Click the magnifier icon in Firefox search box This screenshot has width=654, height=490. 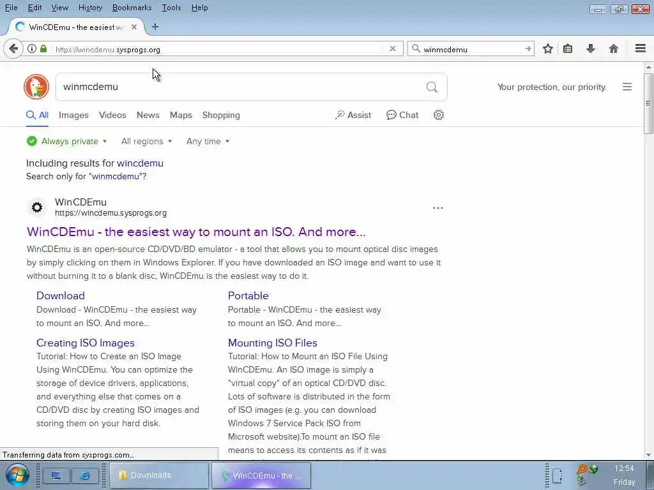pos(415,48)
